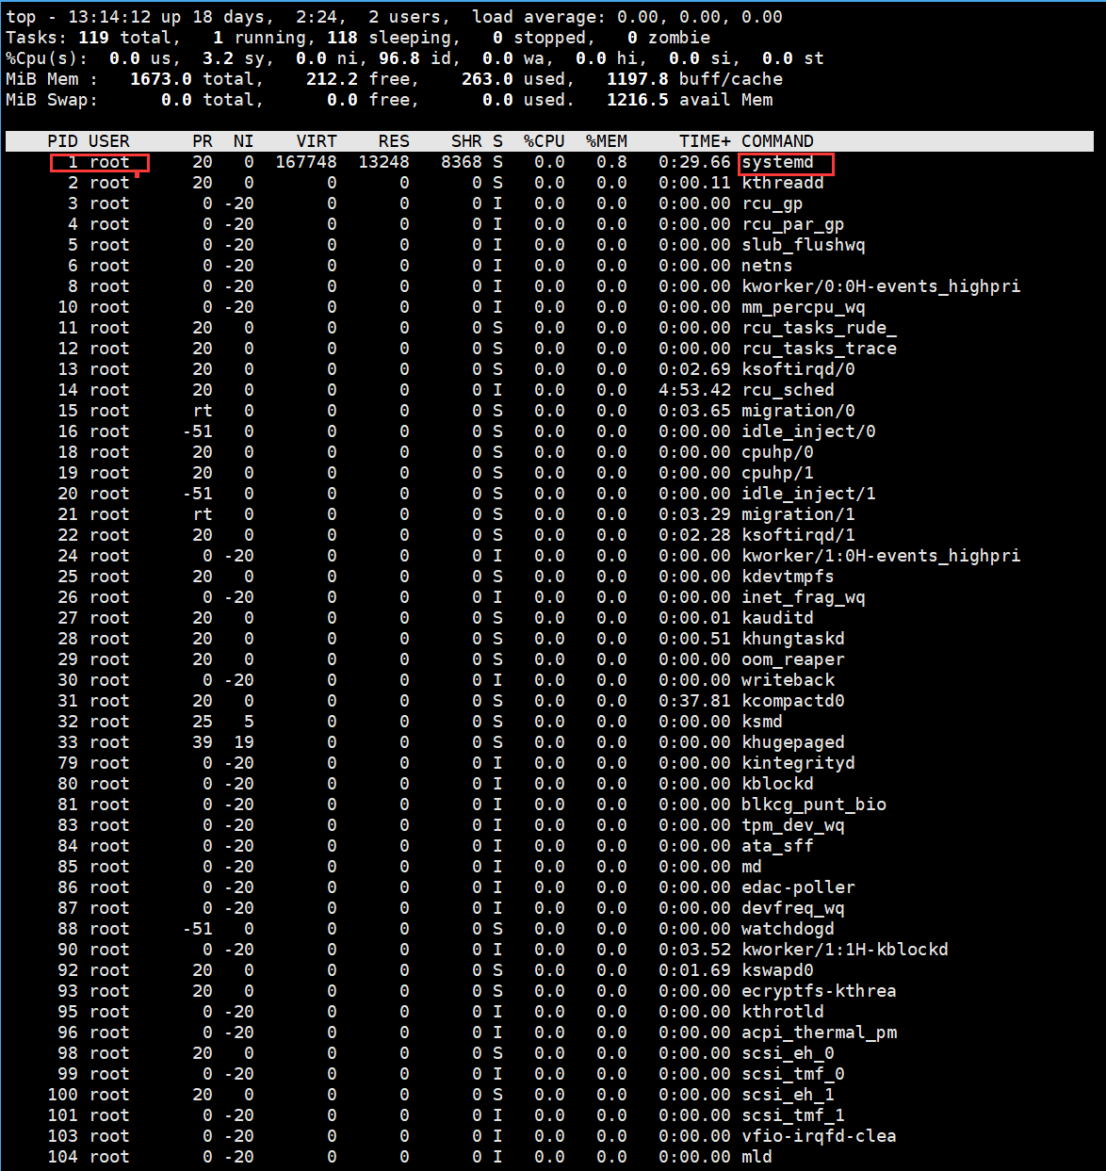Click kworker/0:0H-events_highpri command

[881, 286]
